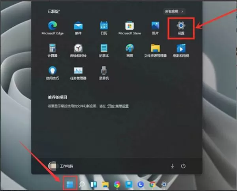Open 电影和电视 movies app
Viewport: 237px width, 191px height.
click(x=181, y=51)
